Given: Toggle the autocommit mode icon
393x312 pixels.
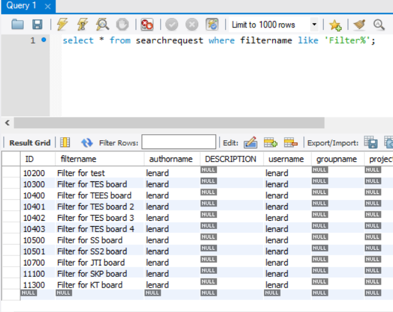Looking at the screenshot, I should click(x=212, y=24).
